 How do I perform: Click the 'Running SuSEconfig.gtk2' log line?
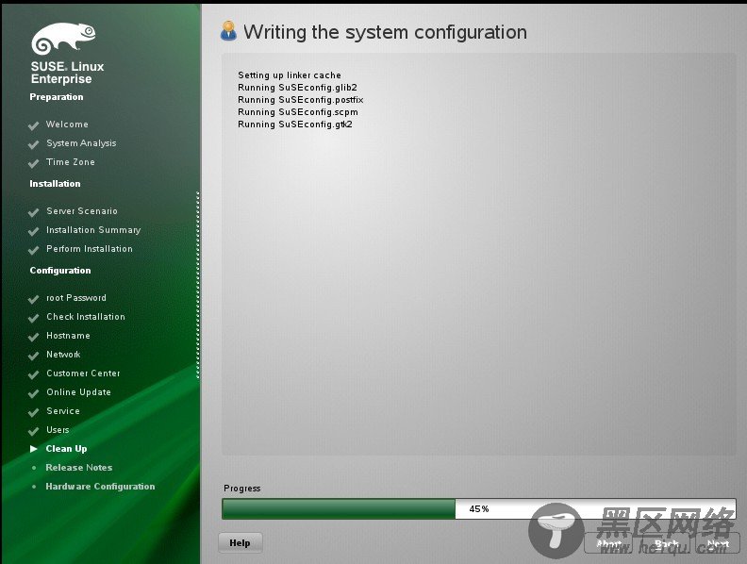click(x=295, y=124)
